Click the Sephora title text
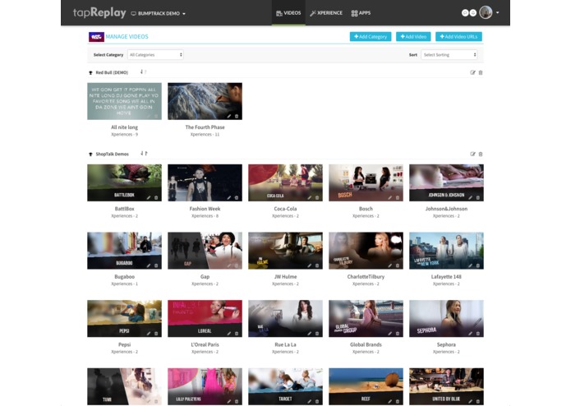Screen dimensions: 571x406 [x=446, y=344]
